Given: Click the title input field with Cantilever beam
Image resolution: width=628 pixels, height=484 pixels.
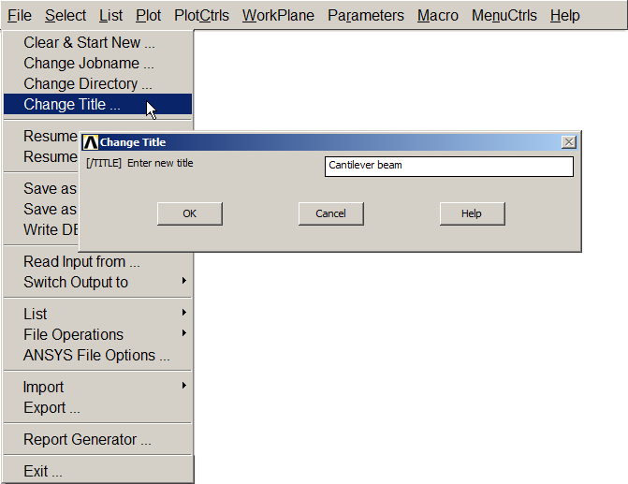Looking at the screenshot, I should [x=448, y=166].
